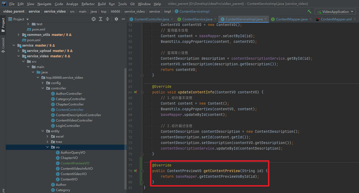359x193 pixels.
Task: Expand the excel package
Action: point(47,137)
